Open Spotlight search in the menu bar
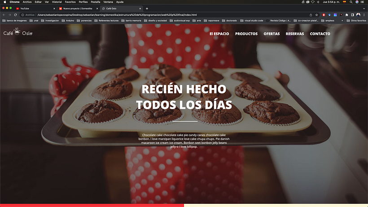The width and height of the screenshot is (368, 207). (351, 2)
